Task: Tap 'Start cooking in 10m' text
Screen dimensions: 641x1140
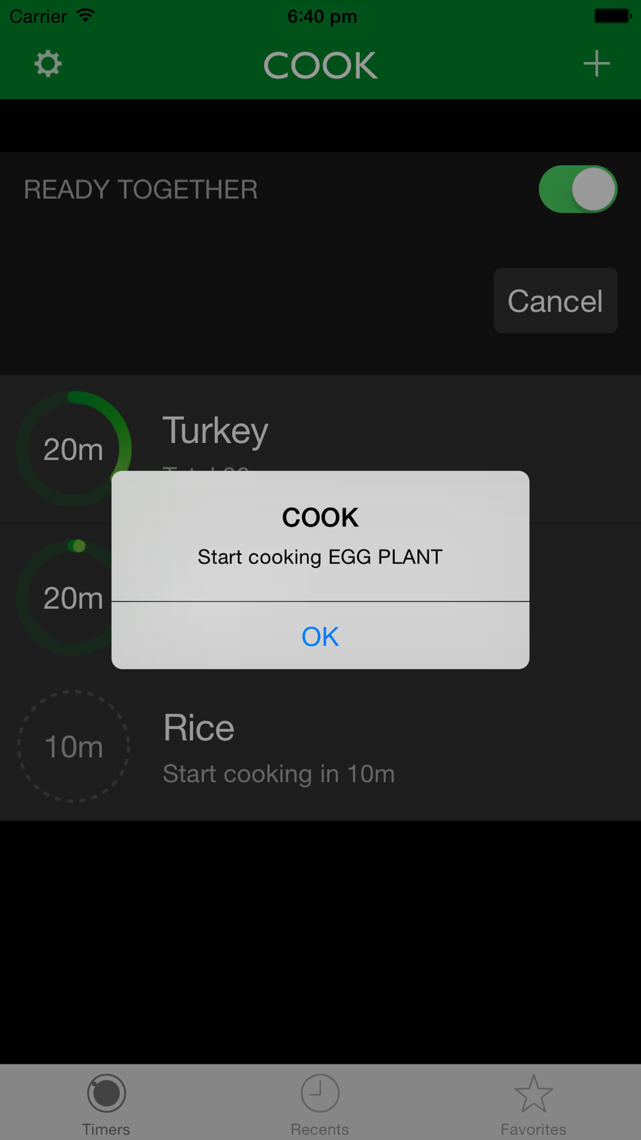Action: 279,774
